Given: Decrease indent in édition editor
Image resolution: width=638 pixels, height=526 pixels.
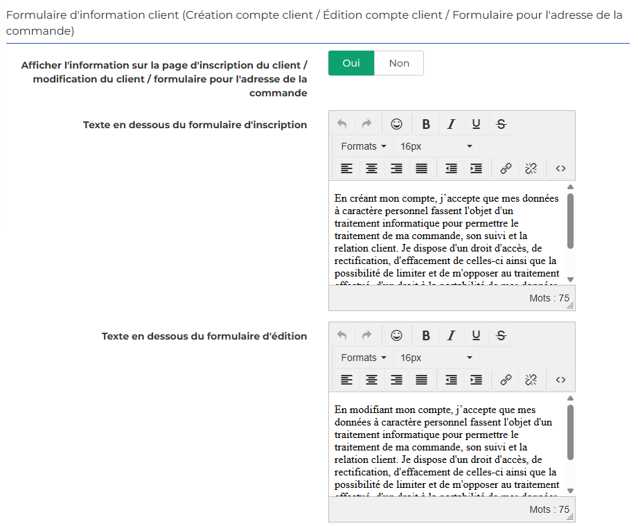Looking at the screenshot, I should (x=451, y=380).
